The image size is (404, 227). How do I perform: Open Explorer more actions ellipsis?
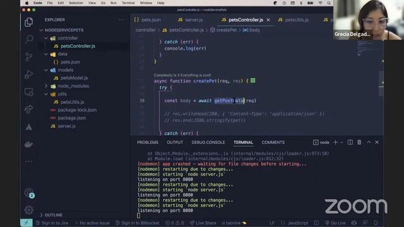click(x=121, y=20)
